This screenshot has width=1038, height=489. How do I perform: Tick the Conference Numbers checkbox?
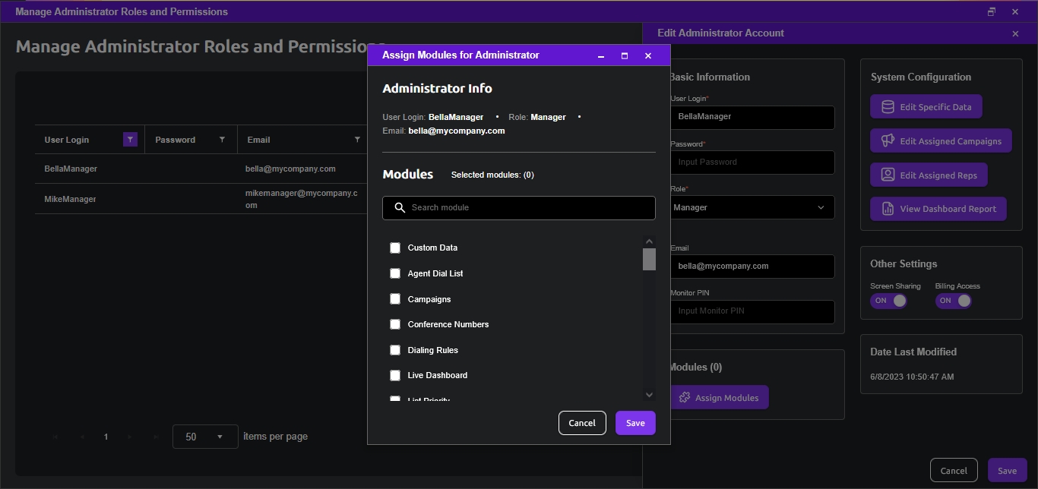(395, 324)
